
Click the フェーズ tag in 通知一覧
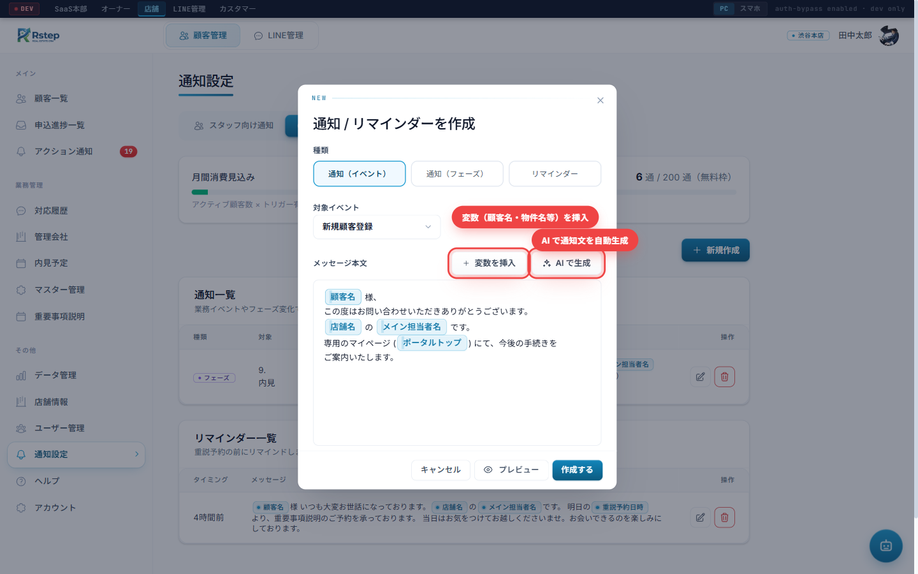[x=214, y=378]
